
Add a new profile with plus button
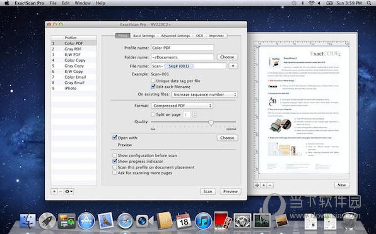pyautogui.click(x=54, y=191)
